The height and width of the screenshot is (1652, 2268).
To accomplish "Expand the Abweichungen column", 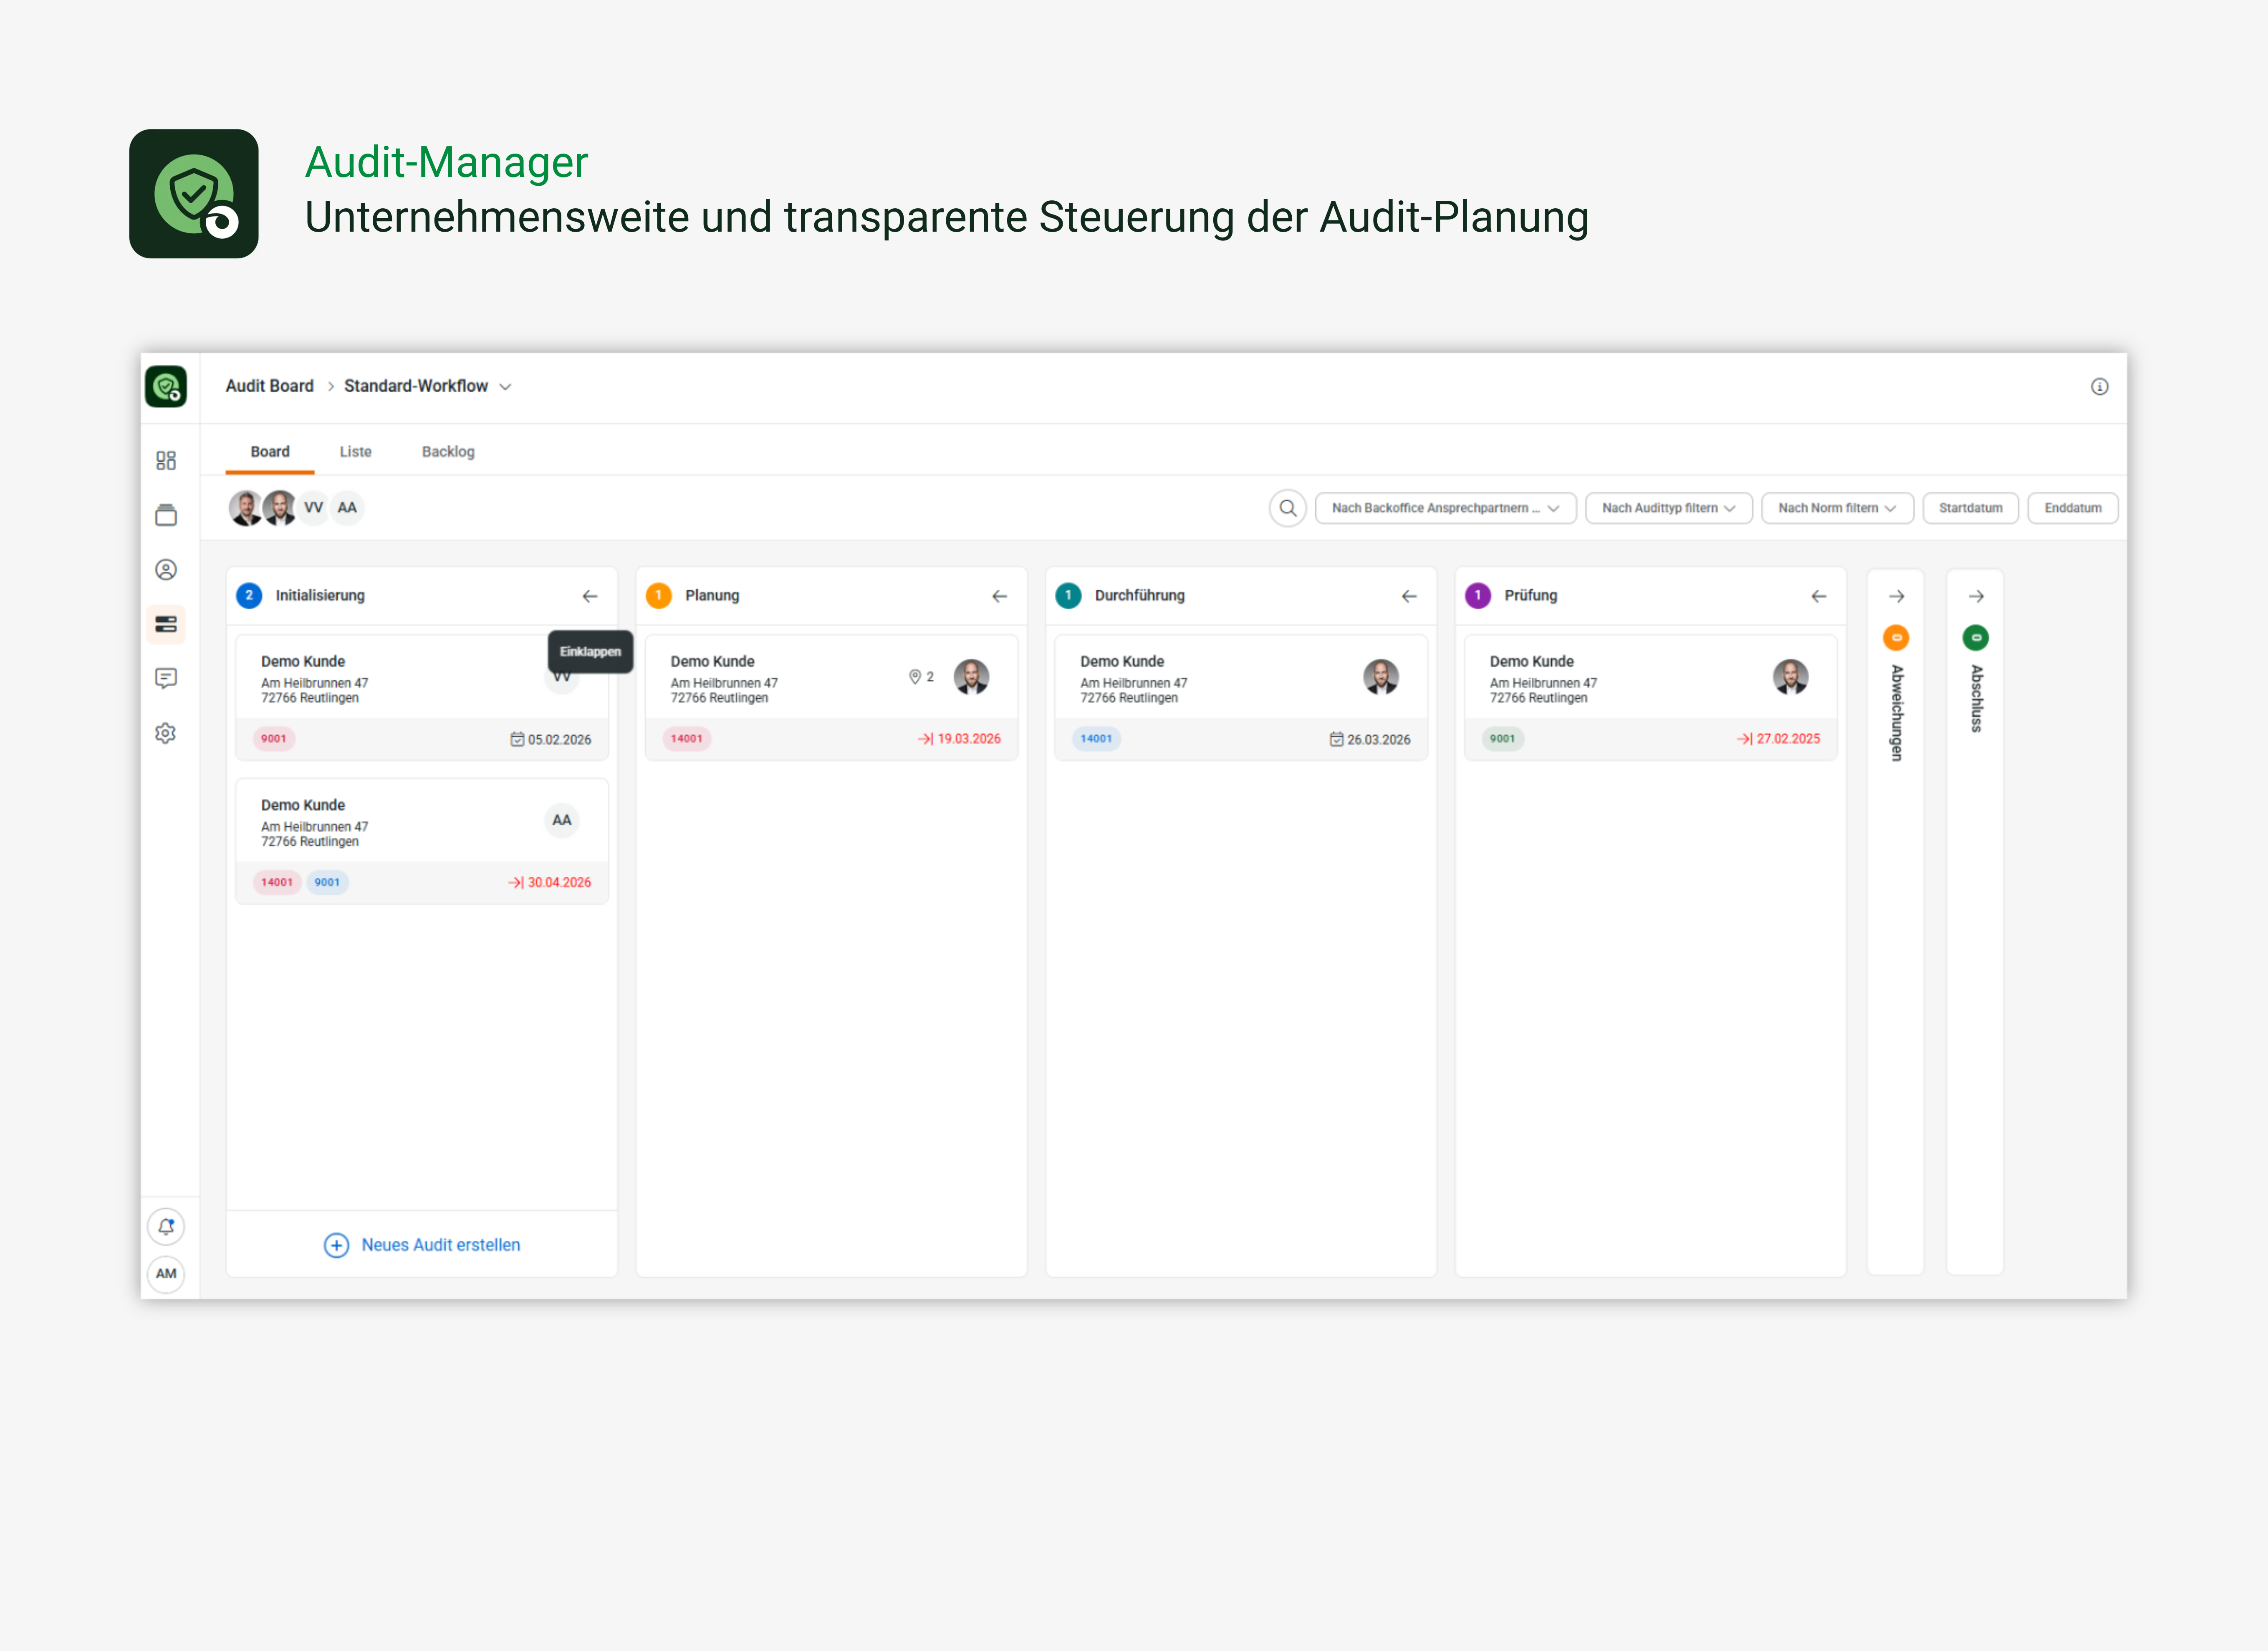I will pyautogui.click(x=1896, y=596).
